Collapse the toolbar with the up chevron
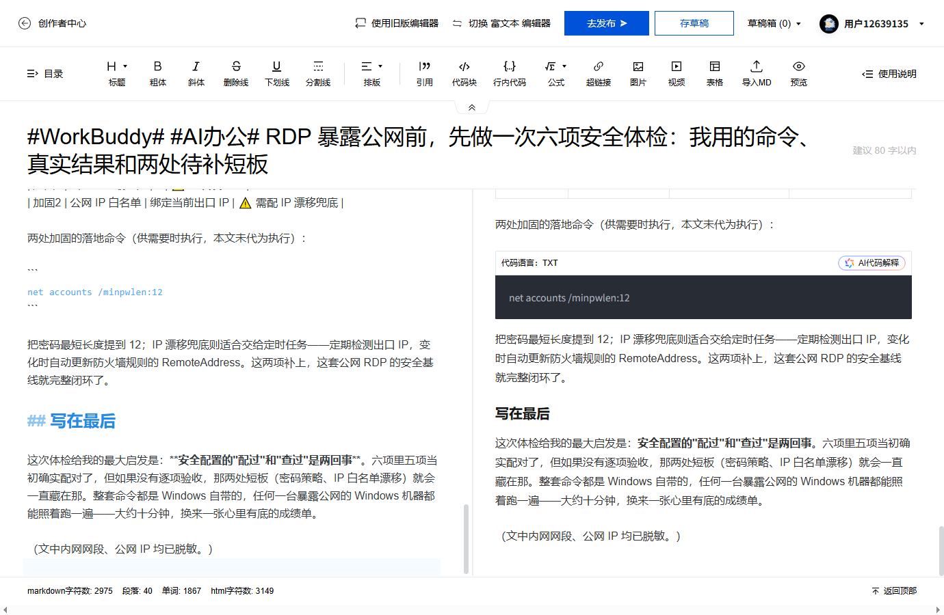This screenshot has width=944, height=615. (472, 107)
